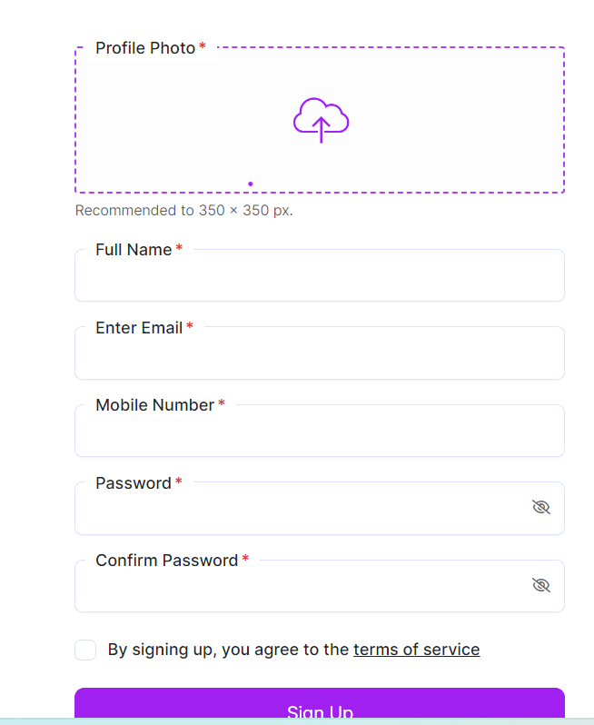Show the Password field characters
The width and height of the screenshot is (594, 725).
(540, 507)
